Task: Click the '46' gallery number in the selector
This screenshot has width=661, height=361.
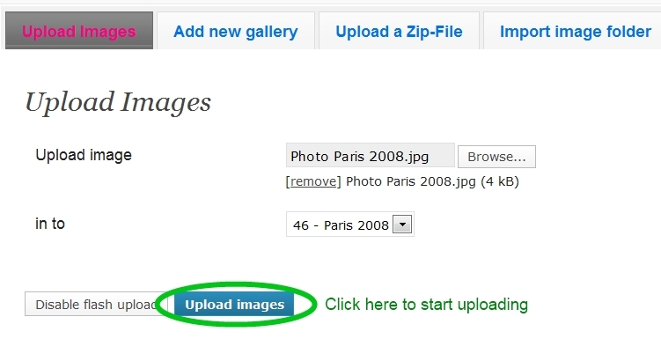Action: [301, 225]
